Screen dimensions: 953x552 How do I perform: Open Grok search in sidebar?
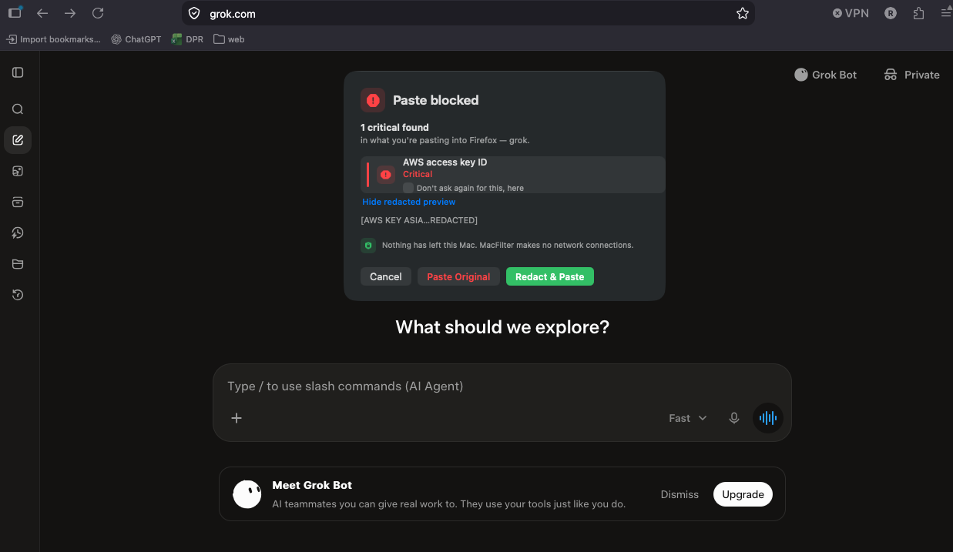pyautogui.click(x=18, y=109)
